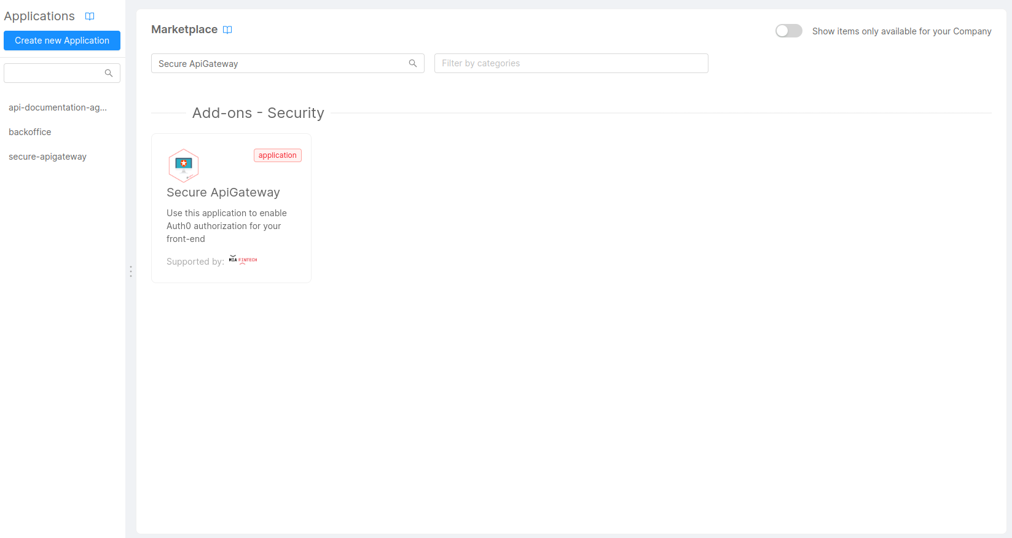Click the Supported by: label
This screenshot has width=1012, height=538.
[x=195, y=262]
